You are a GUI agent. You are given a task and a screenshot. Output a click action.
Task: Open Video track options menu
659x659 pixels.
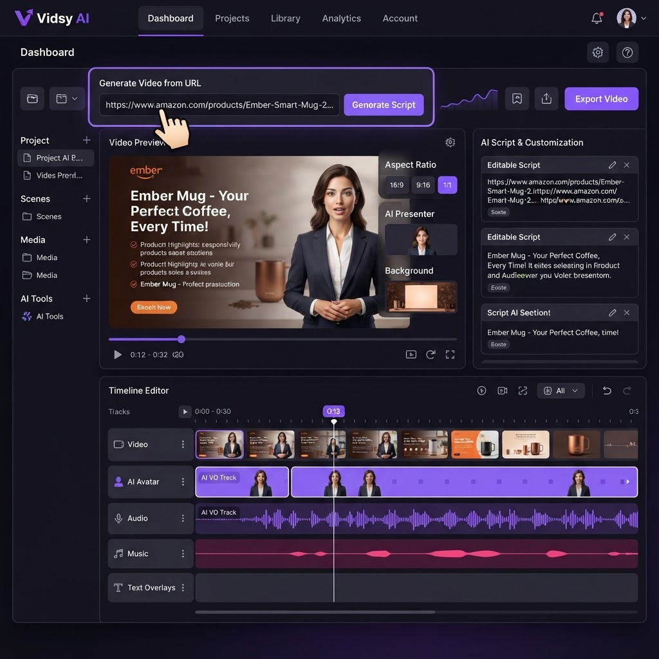183,444
